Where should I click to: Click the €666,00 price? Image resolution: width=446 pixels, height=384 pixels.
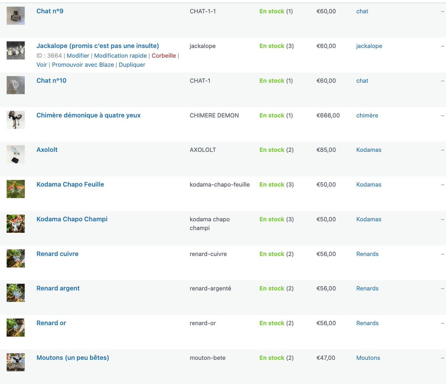(x=328, y=115)
